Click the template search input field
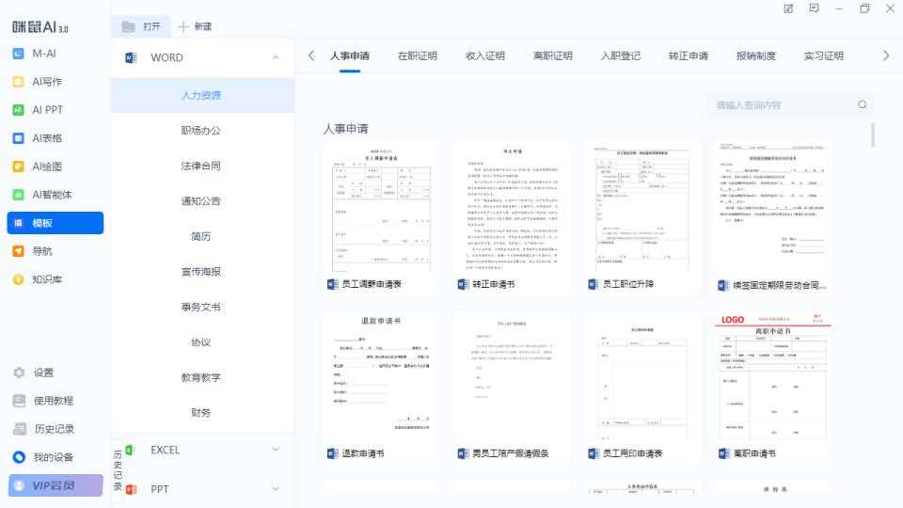This screenshot has width=903, height=508. (x=781, y=105)
